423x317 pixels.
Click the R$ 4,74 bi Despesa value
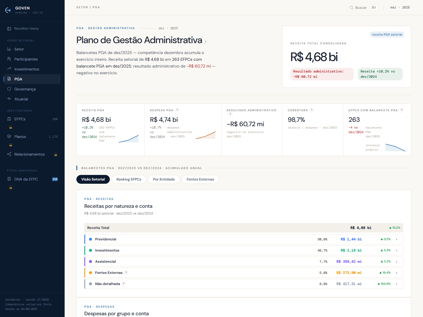(x=164, y=120)
